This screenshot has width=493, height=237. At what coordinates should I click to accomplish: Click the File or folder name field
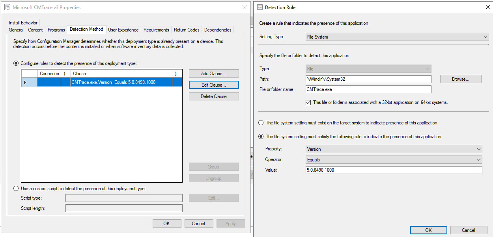tap(369, 89)
